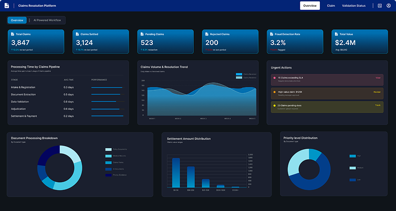
Task: Click the settings icon at far right of header
Action: tap(389, 6)
